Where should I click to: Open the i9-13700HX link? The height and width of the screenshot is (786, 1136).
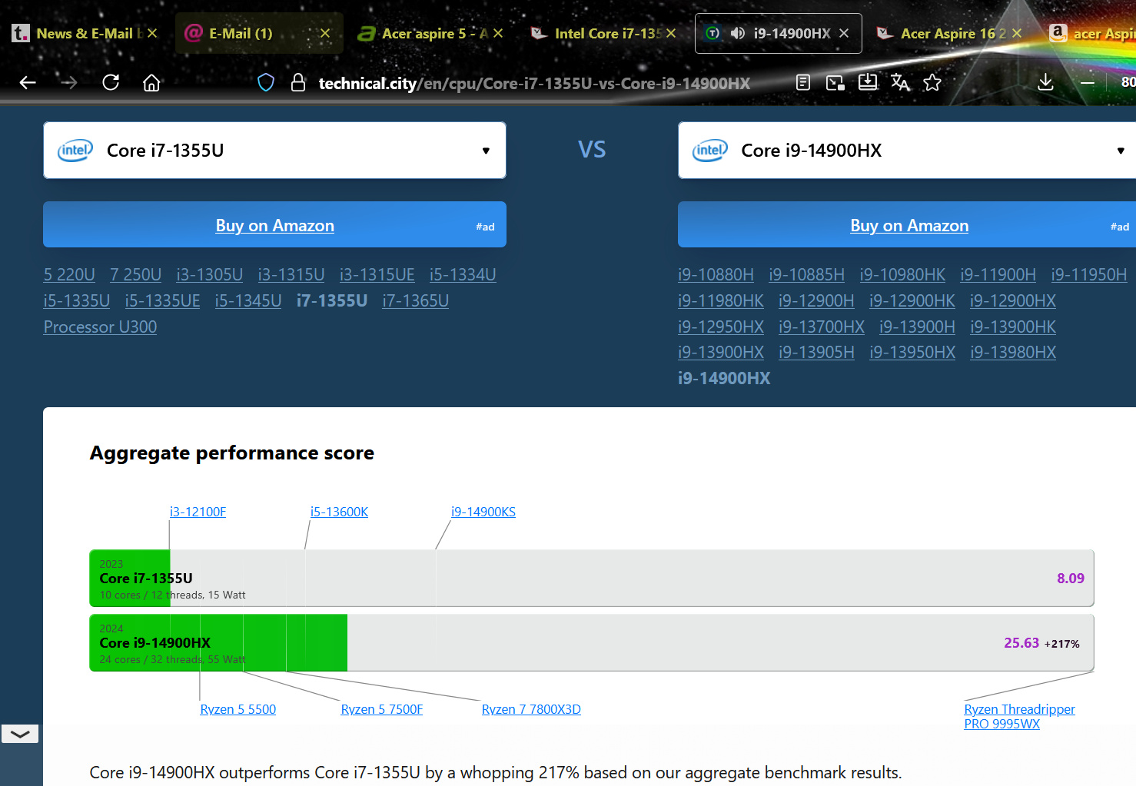[x=822, y=327]
